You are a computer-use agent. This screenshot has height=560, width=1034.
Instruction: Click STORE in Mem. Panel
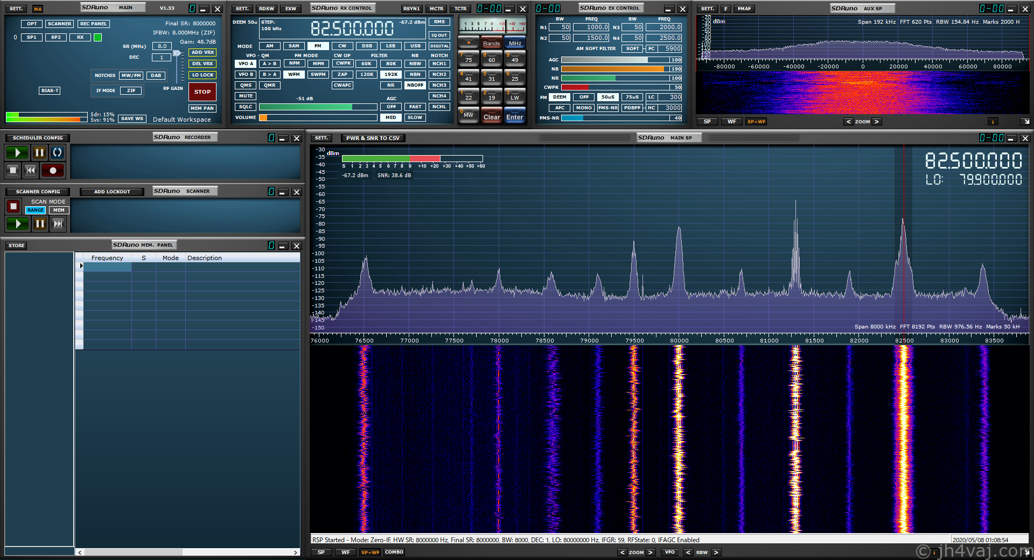16,246
